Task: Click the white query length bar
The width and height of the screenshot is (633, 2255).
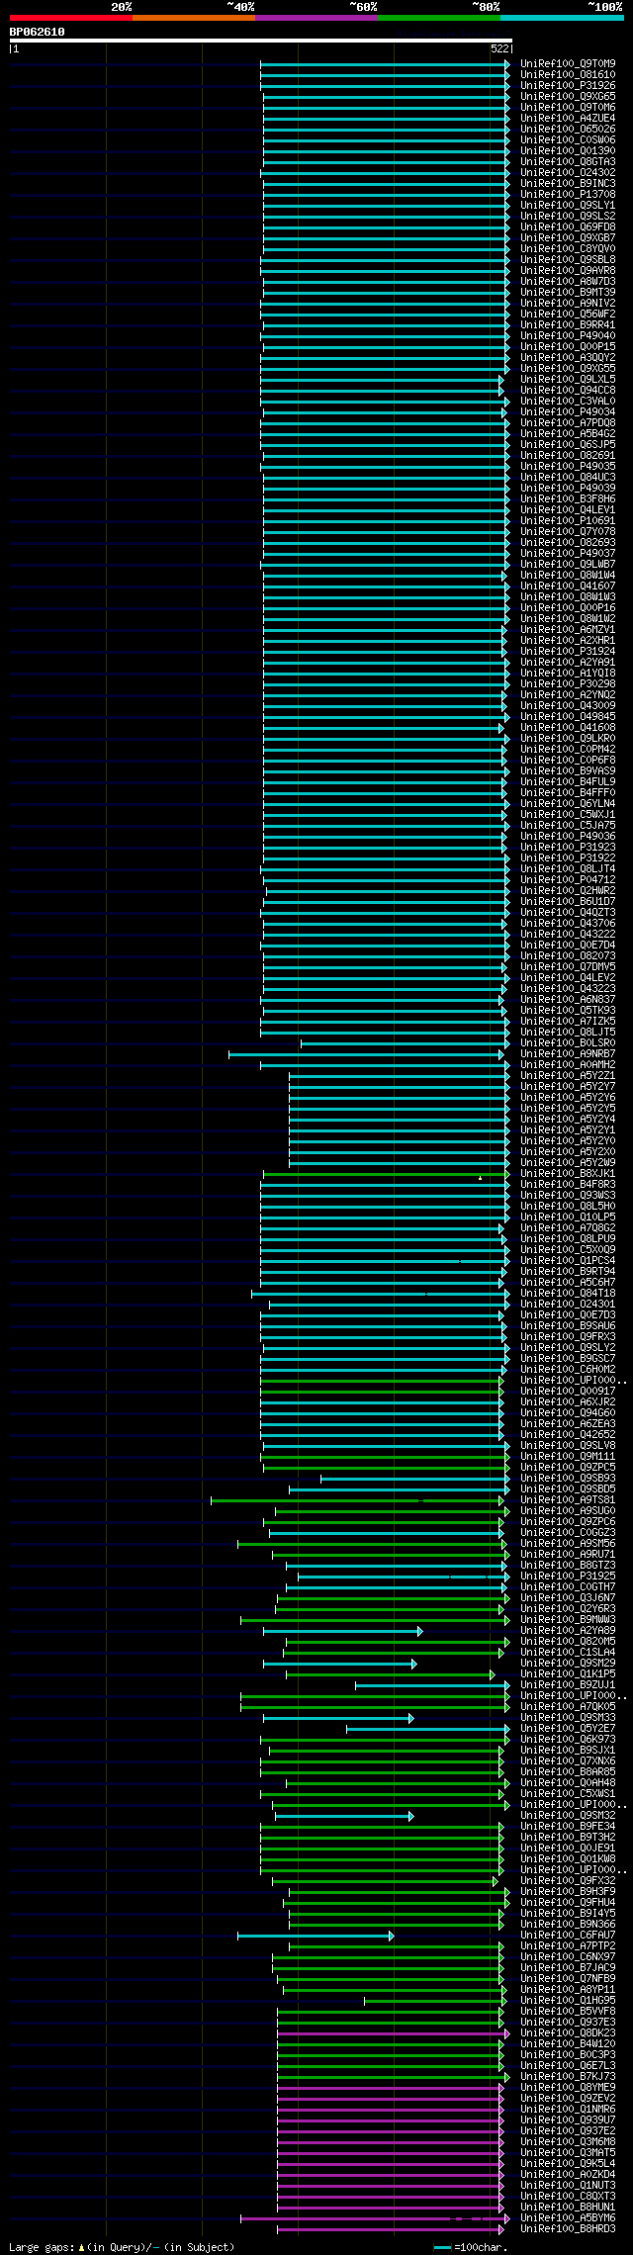Action: 260,41
